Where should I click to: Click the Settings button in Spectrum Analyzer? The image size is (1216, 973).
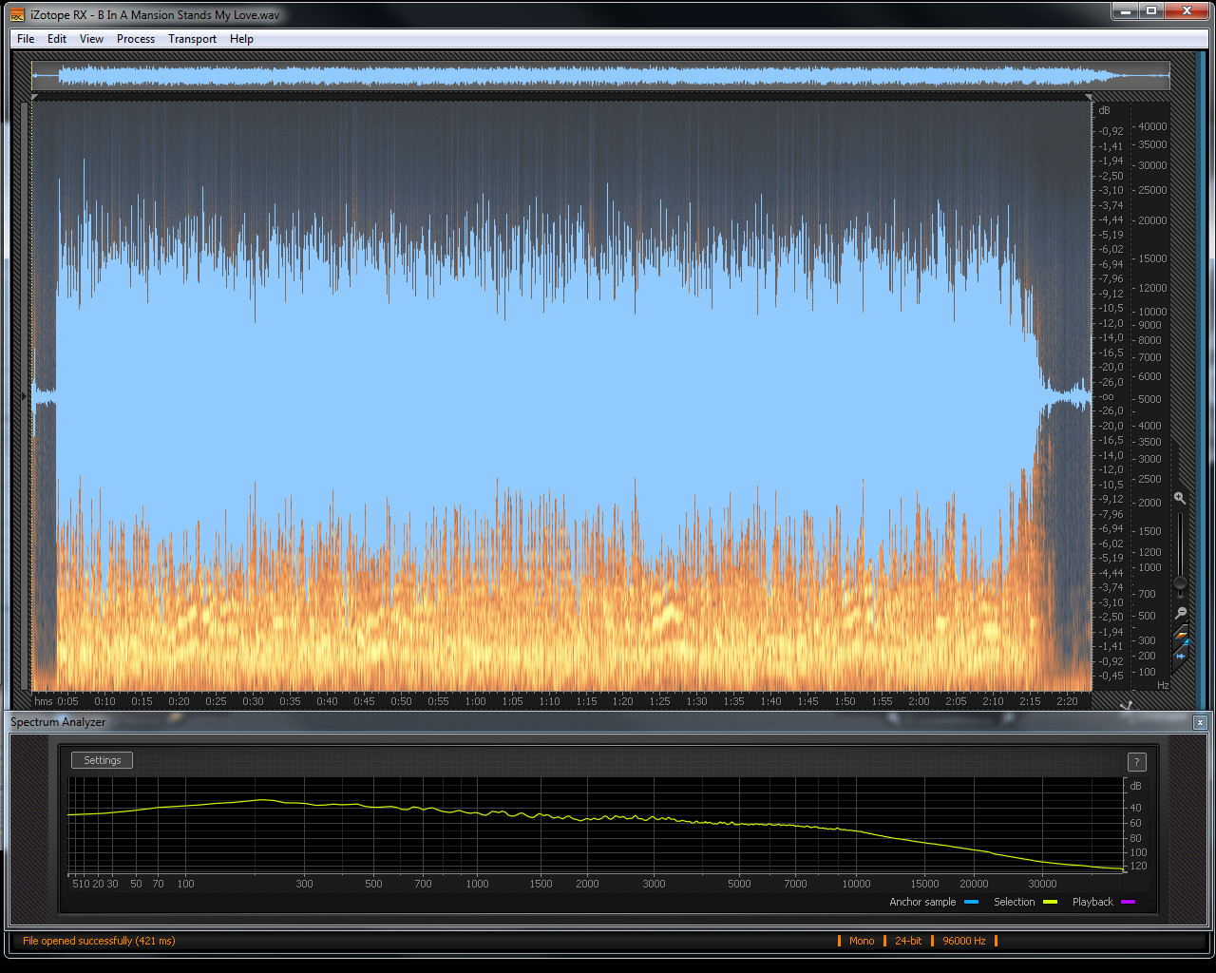coord(102,760)
